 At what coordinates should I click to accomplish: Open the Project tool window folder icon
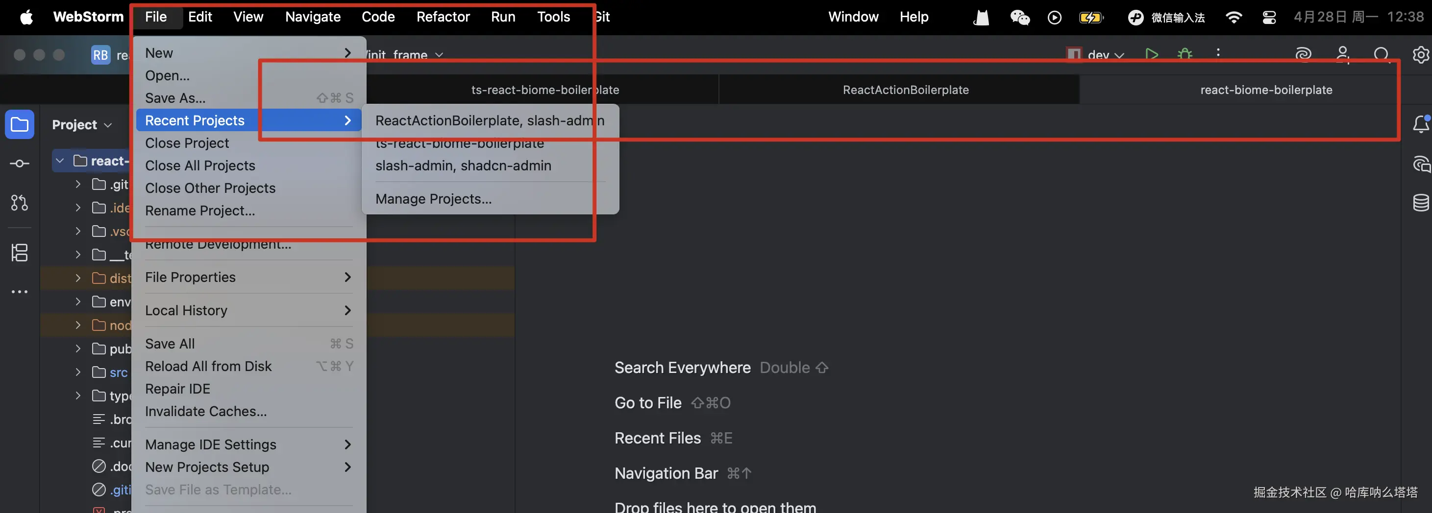click(x=20, y=124)
